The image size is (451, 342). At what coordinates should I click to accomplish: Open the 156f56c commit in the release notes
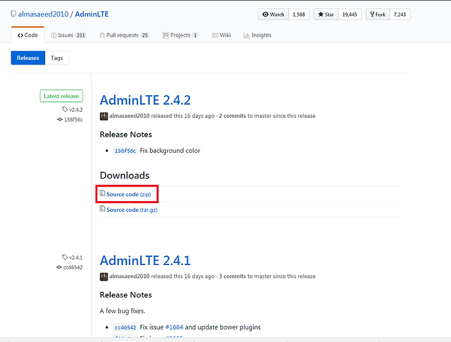tap(125, 151)
